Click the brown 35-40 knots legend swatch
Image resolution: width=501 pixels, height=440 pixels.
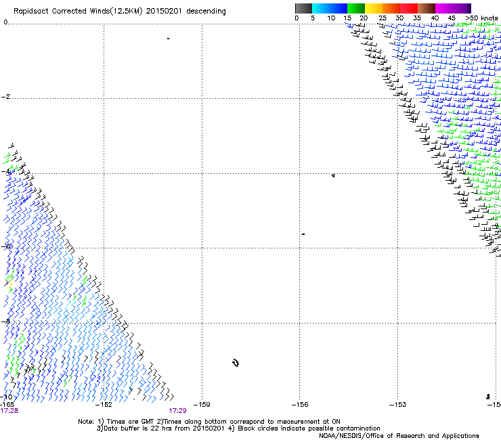coord(427,8)
